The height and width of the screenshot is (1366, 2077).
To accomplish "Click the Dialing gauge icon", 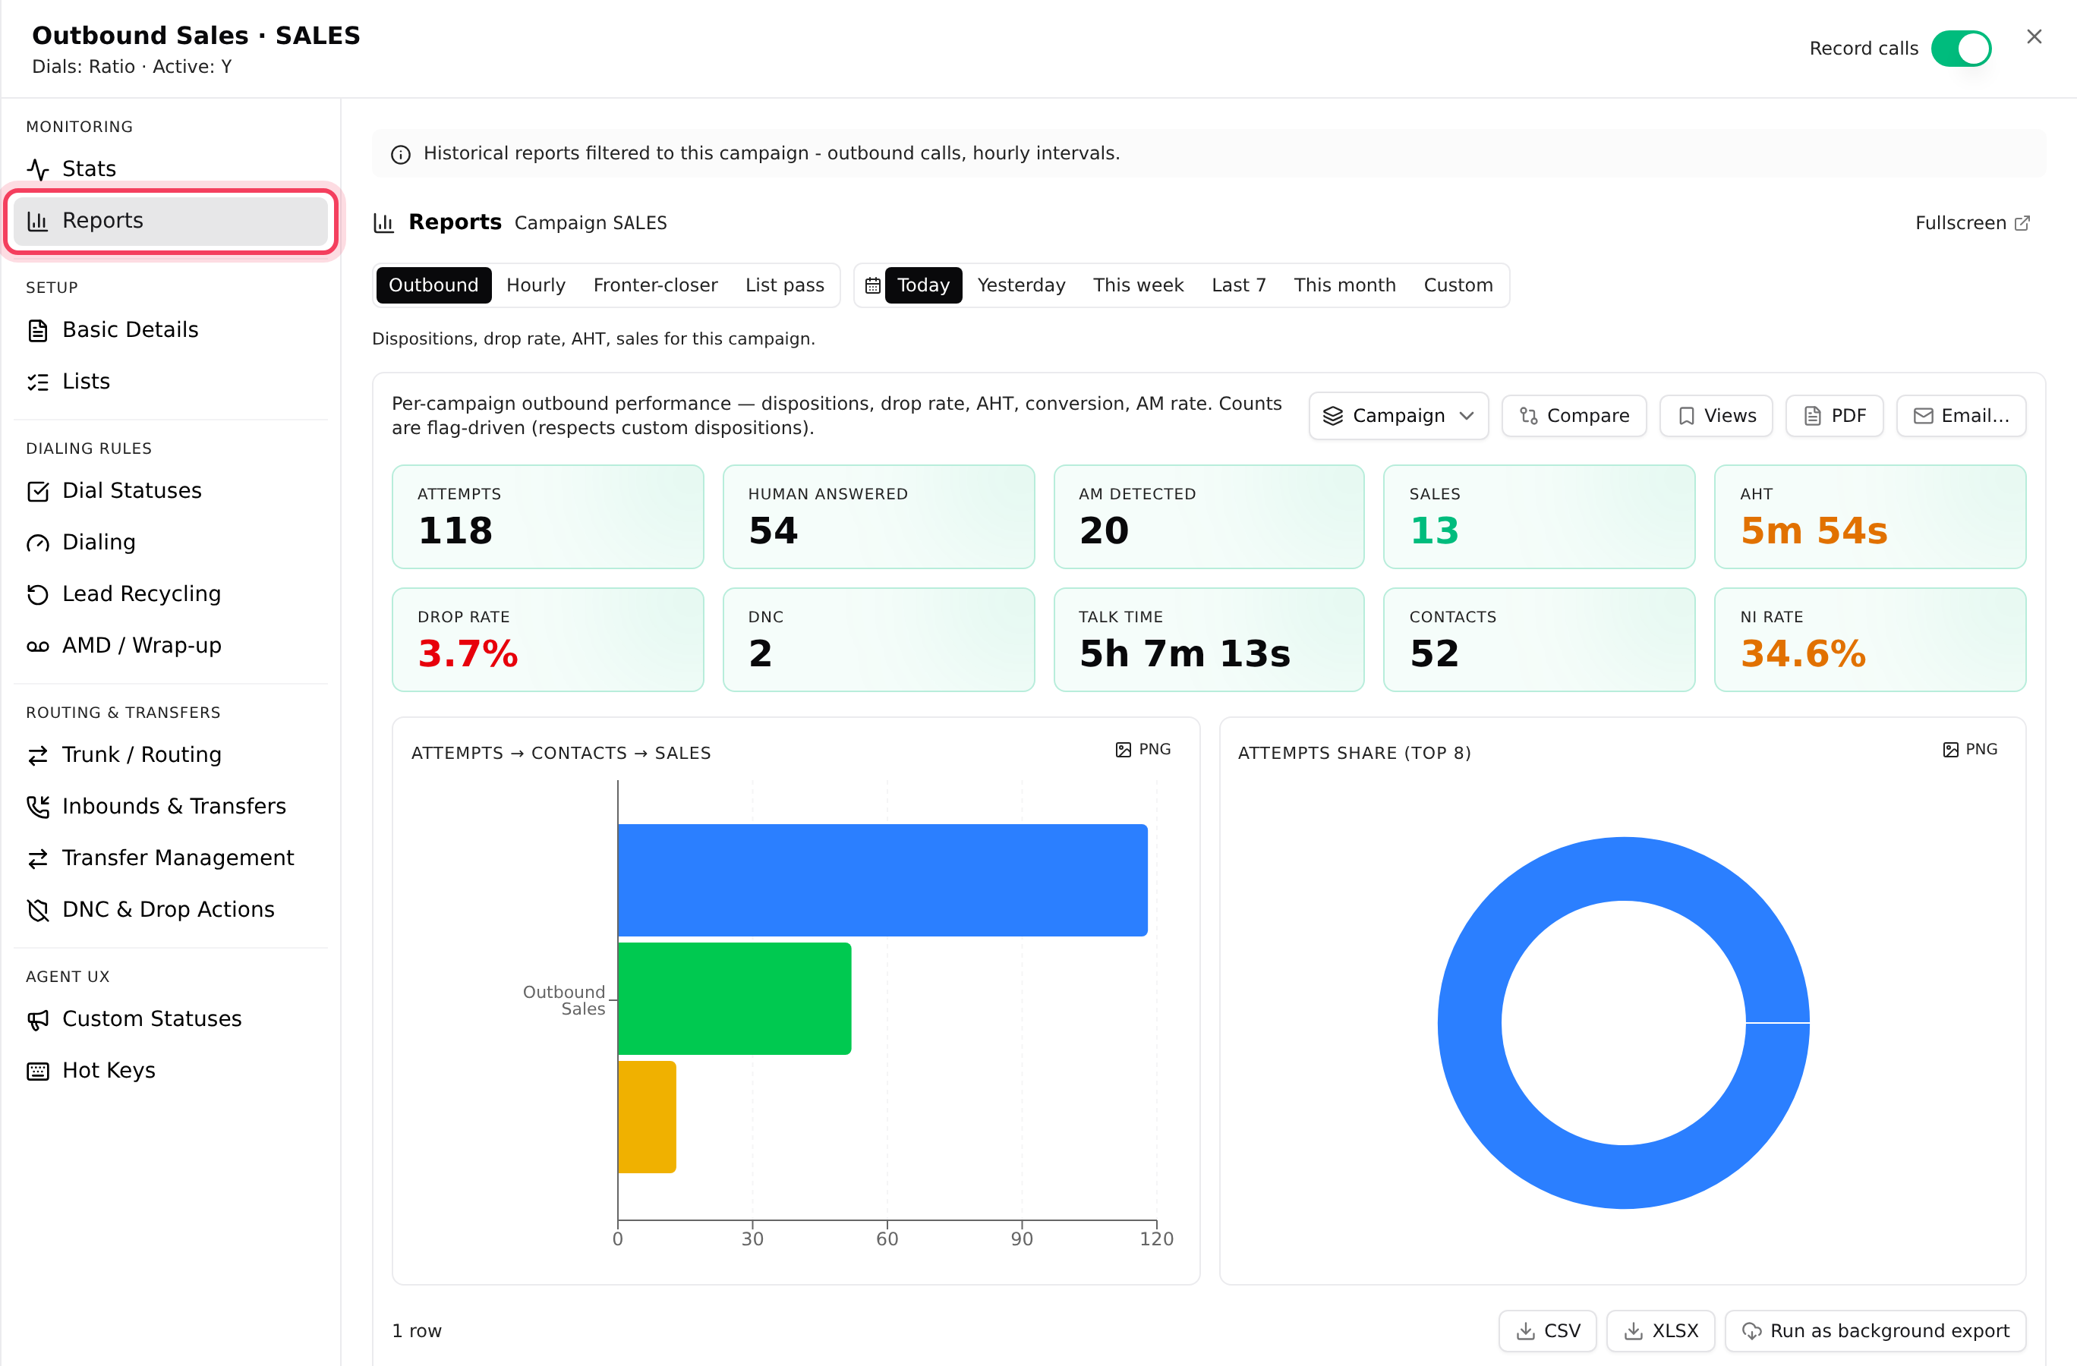I will 37,543.
